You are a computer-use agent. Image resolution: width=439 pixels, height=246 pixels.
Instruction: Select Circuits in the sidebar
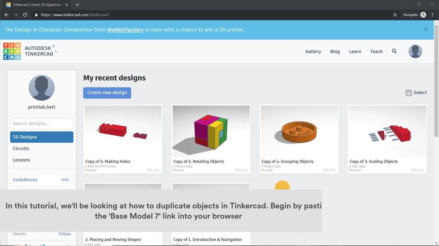click(x=21, y=149)
